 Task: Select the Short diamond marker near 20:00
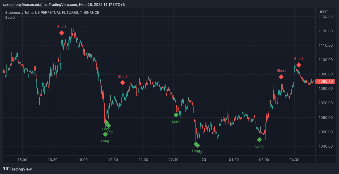(123, 83)
